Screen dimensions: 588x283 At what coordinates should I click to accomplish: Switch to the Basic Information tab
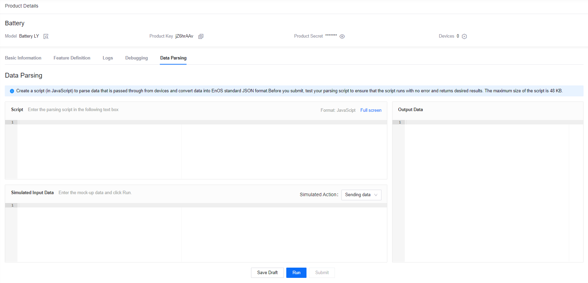point(23,58)
